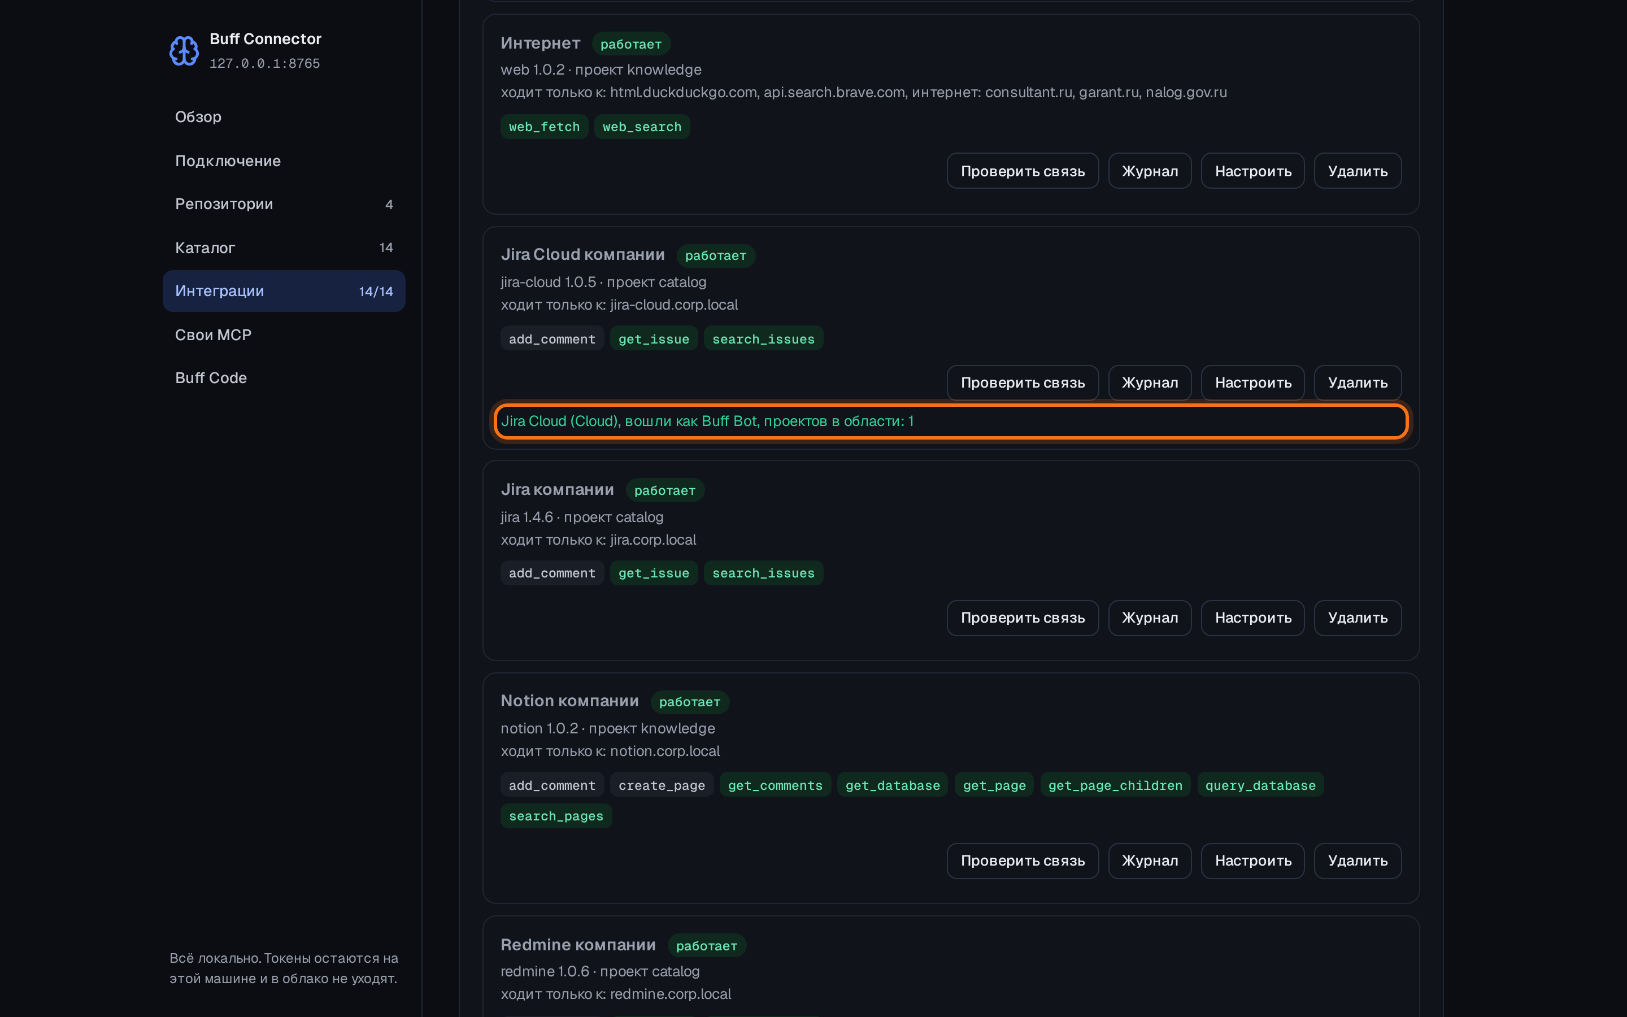Click Настроить for Jira Cloud компании

click(x=1252, y=383)
